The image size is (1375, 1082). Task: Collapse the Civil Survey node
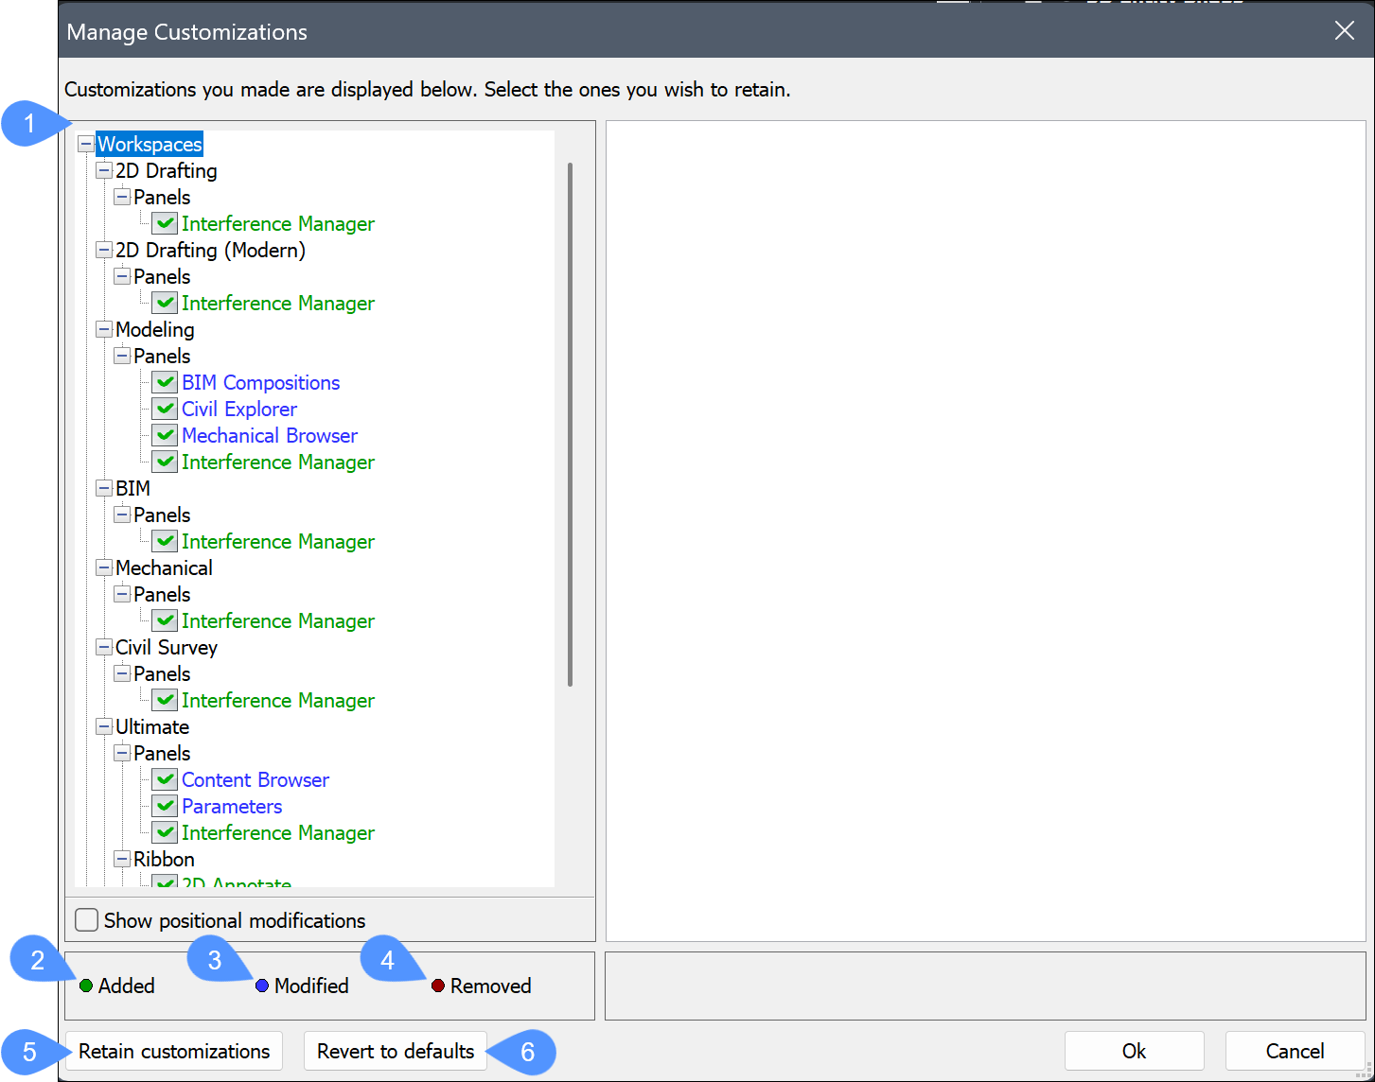[104, 647]
